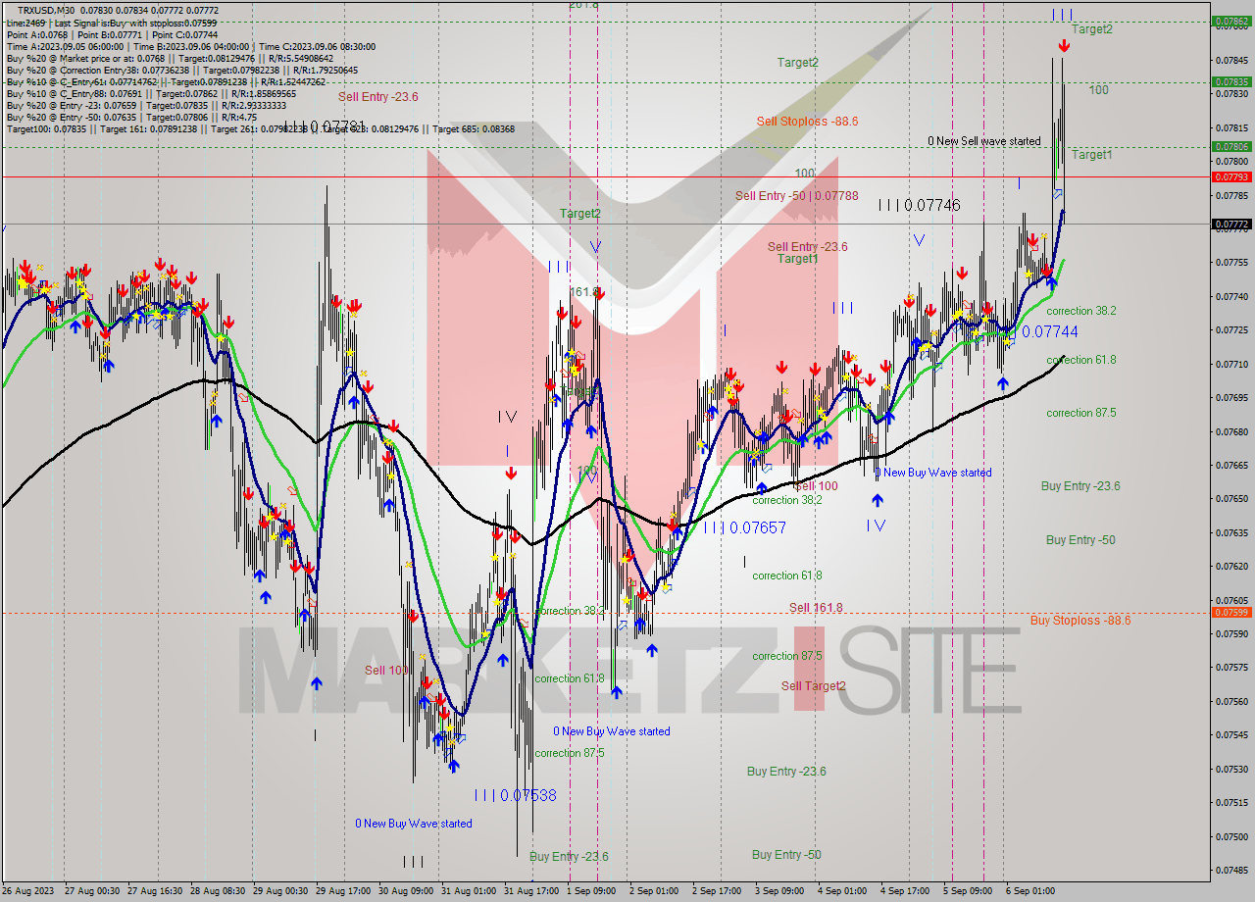Click the '31 Aug 17:00' date label
1255x902 pixels.
[532, 891]
